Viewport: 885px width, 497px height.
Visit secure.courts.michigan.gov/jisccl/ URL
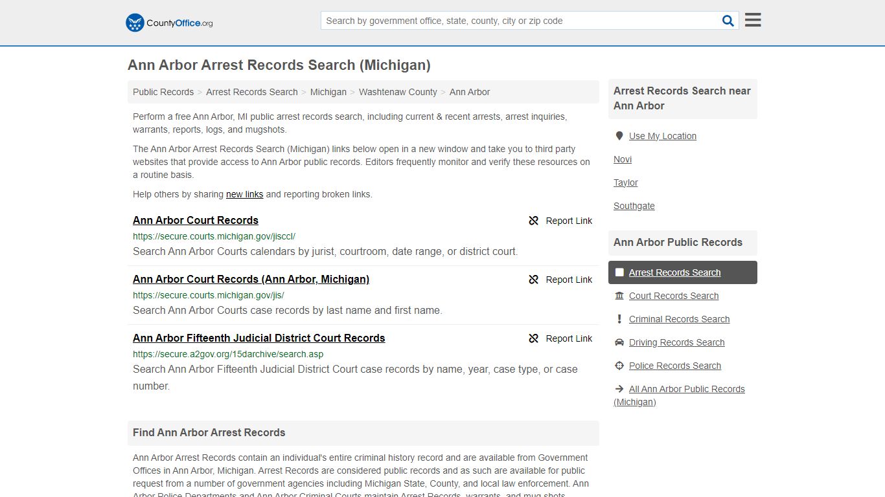click(214, 236)
